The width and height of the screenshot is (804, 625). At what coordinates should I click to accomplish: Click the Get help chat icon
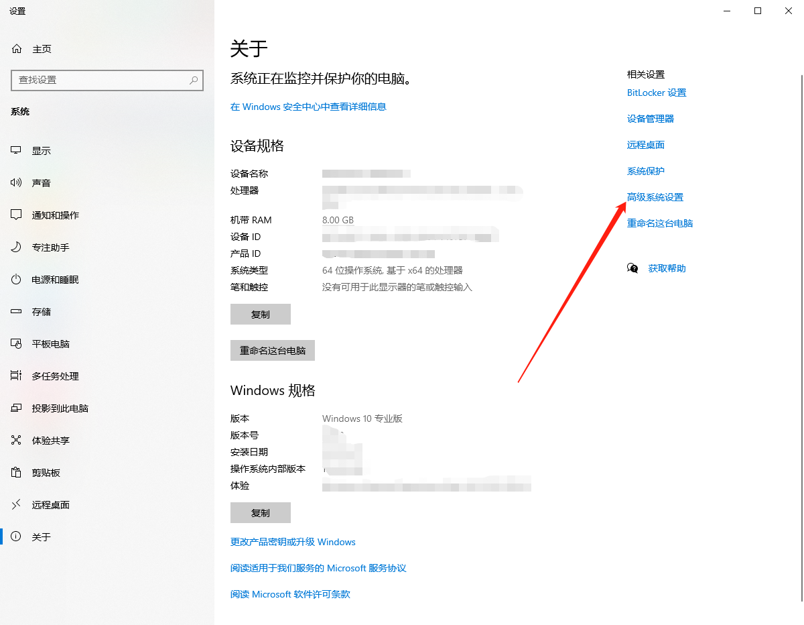(632, 268)
